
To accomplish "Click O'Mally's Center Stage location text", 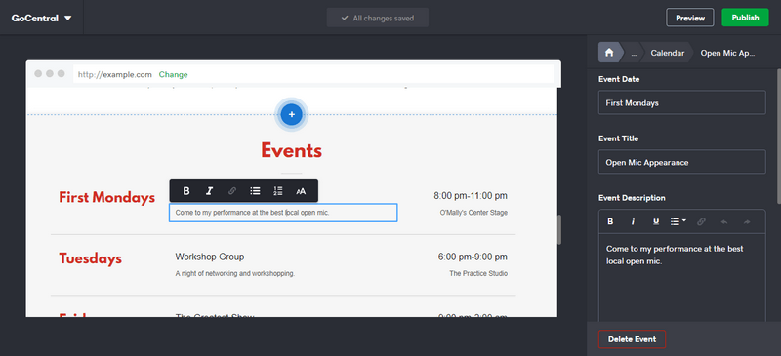I will coord(473,213).
